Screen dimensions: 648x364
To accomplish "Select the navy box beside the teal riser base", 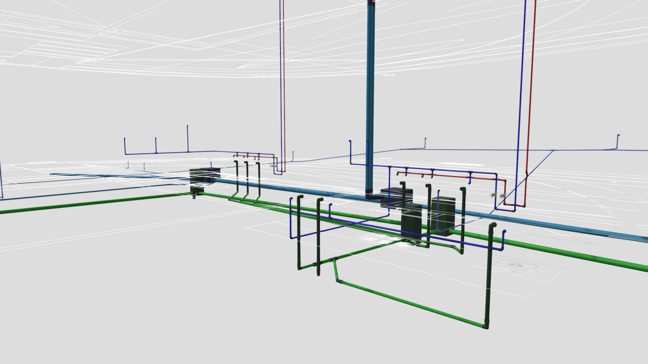I will (x=397, y=198).
